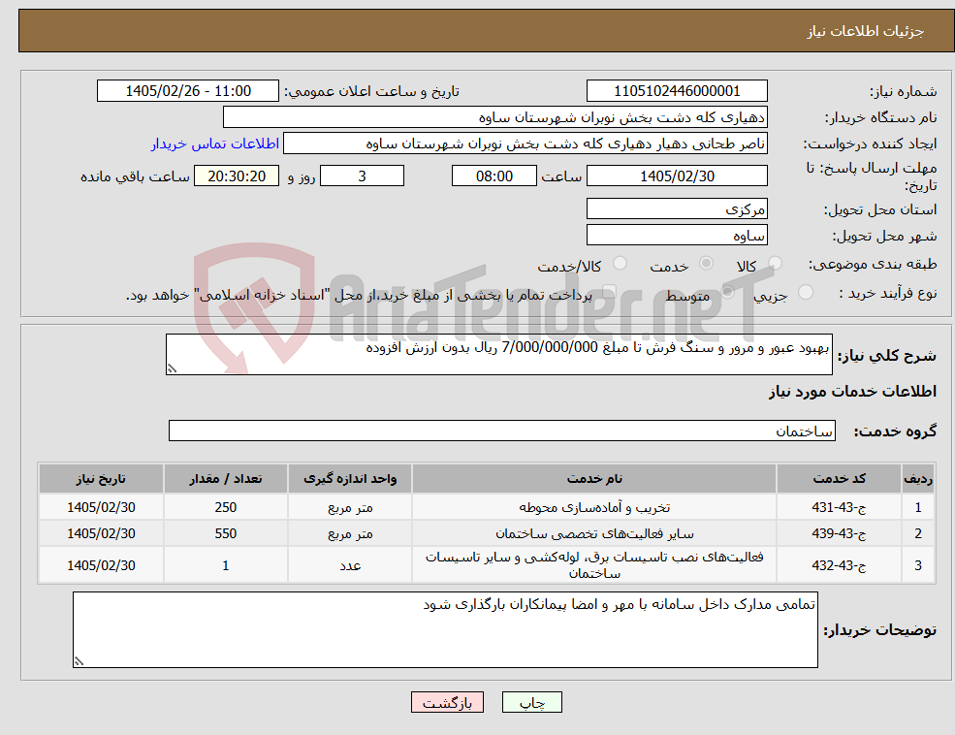Click the فعالیت‌های نصب تاسیسات برق service name
Image resolution: width=955 pixels, height=735 pixels.
click(593, 565)
